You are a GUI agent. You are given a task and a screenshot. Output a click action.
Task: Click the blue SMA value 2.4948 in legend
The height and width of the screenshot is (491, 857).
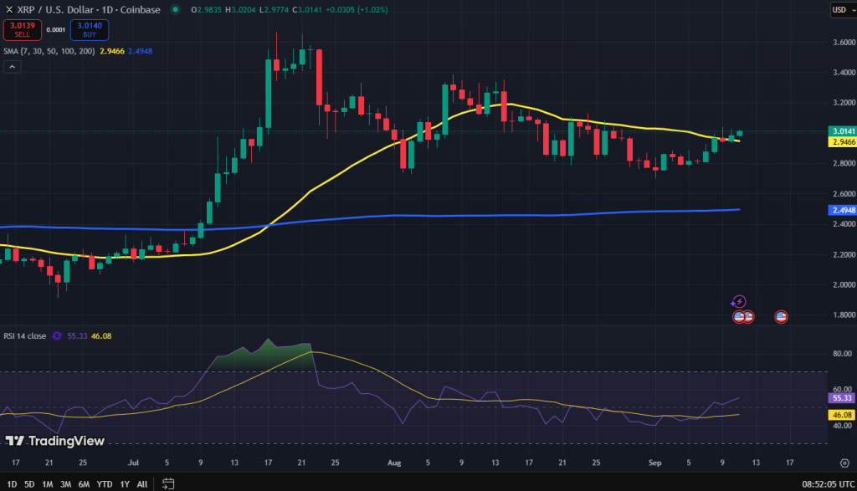140,51
